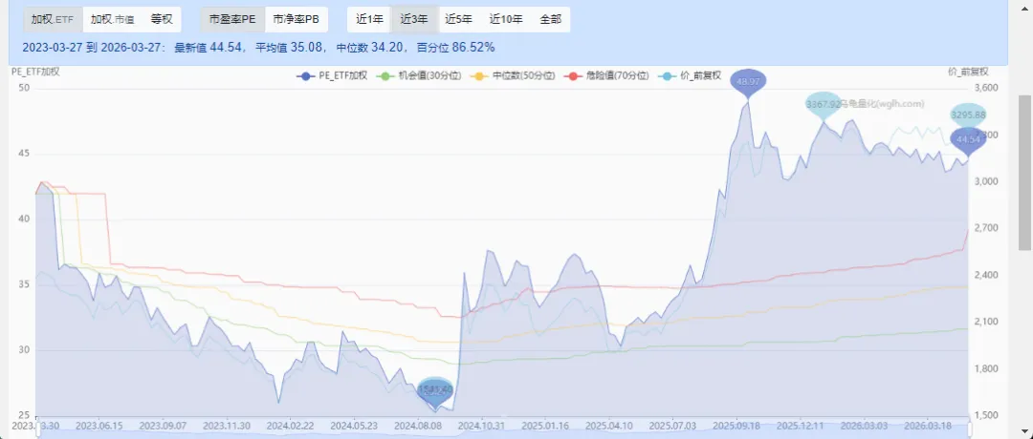Click the 2025.04.10 x-axis date label
Viewport: 1033px width, 439px height.
(x=608, y=426)
